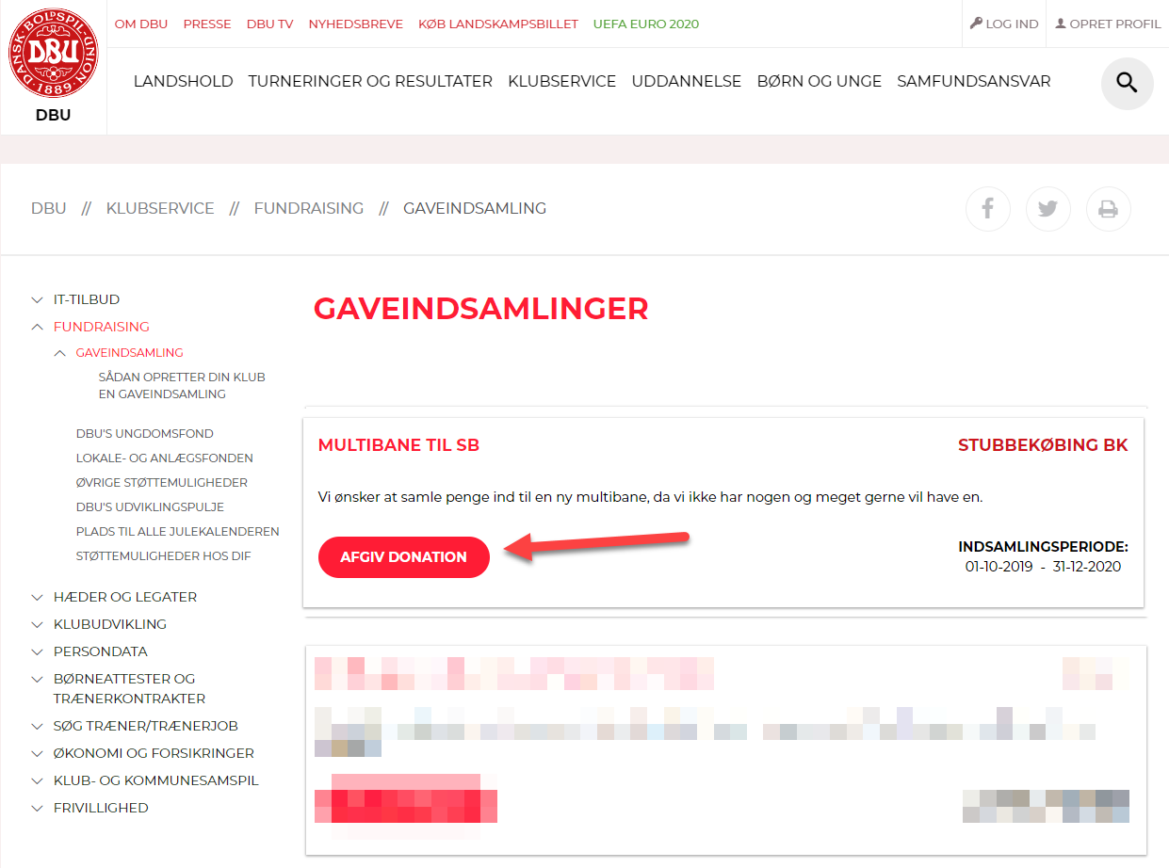Click KLUBSERVICE in the breadcrumb
1169x868 pixels.
coord(160,209)
